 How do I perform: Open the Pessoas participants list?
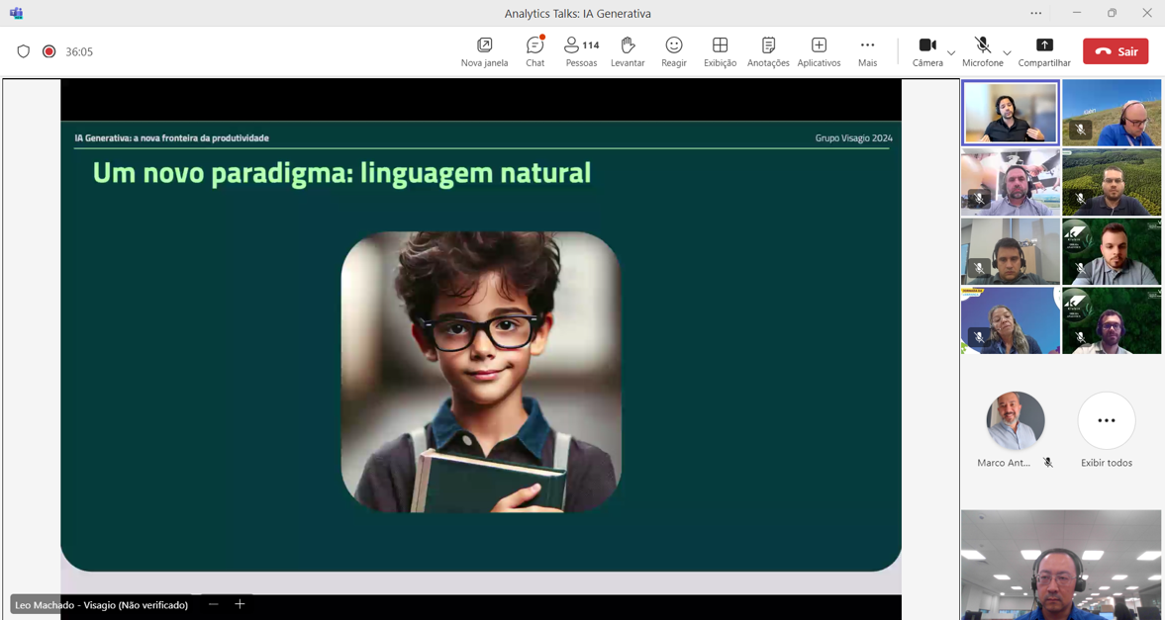pyautogui.click(x=581, y=51)
